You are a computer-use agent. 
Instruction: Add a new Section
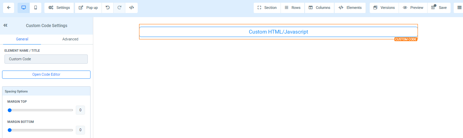pos(267,8)
